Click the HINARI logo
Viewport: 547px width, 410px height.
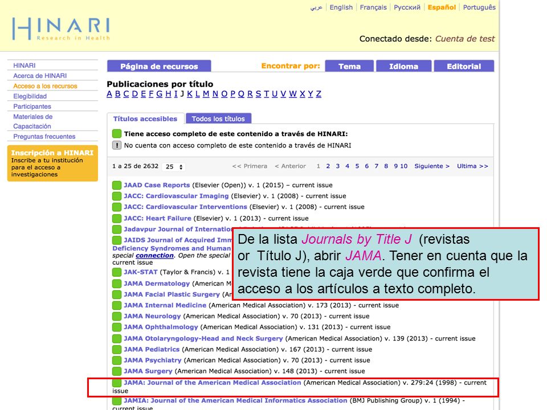pos(61,29)
